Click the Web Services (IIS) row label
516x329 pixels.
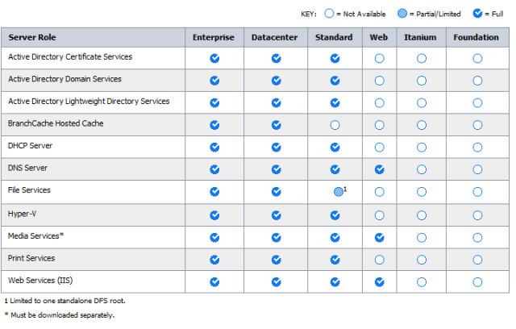tap(42, 281)
